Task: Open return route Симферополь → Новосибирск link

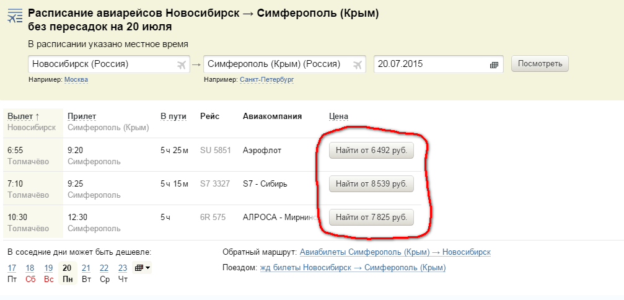Action: click(x=395, y=252)
